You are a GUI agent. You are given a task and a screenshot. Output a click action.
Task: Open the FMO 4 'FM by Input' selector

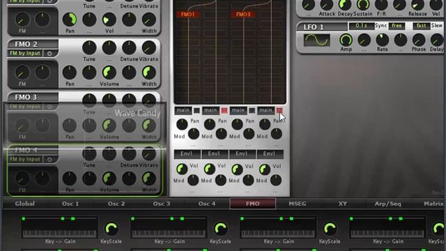[x=25, y=159]
